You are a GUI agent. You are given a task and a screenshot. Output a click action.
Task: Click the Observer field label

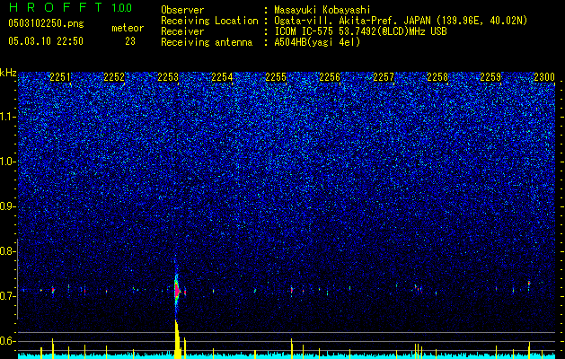tap(182, 10)
